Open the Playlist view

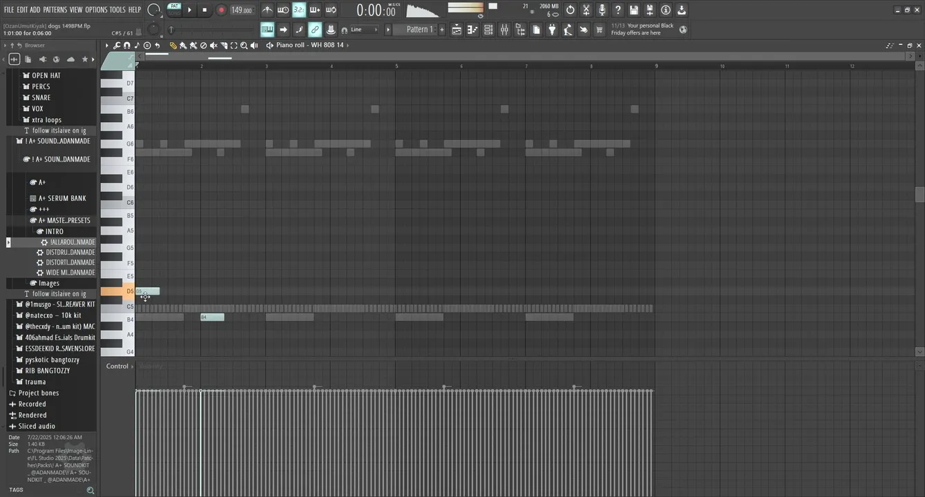(457, 30)
